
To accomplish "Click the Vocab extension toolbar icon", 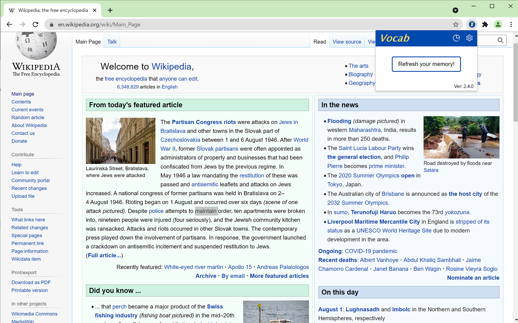I will pyautogui.click(x=472, y=24).
